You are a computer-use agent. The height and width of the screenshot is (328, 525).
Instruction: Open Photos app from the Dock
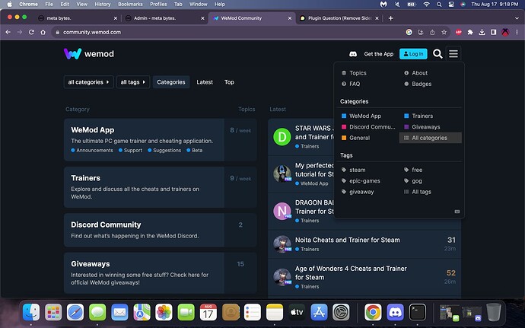click(164, 312)
